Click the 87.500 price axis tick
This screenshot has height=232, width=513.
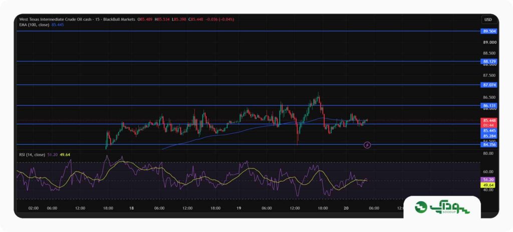pyautogui.click(x=490, y=76)
